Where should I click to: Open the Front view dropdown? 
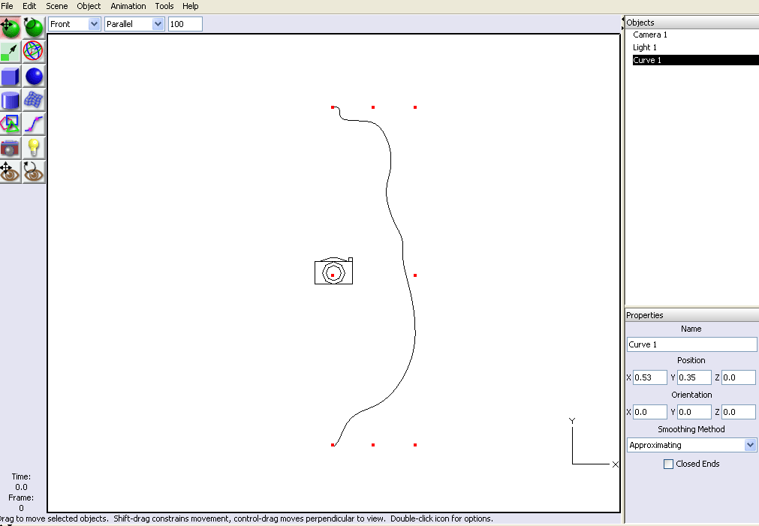pyautogui.click(x=74, y=24)
